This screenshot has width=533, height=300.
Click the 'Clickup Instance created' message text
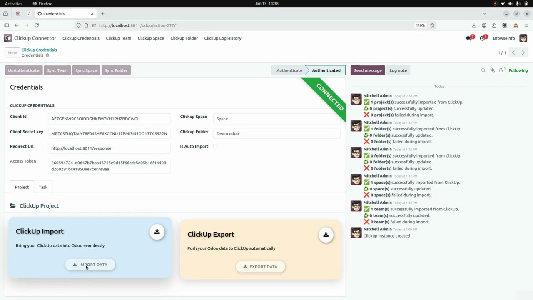click(387, 236)
